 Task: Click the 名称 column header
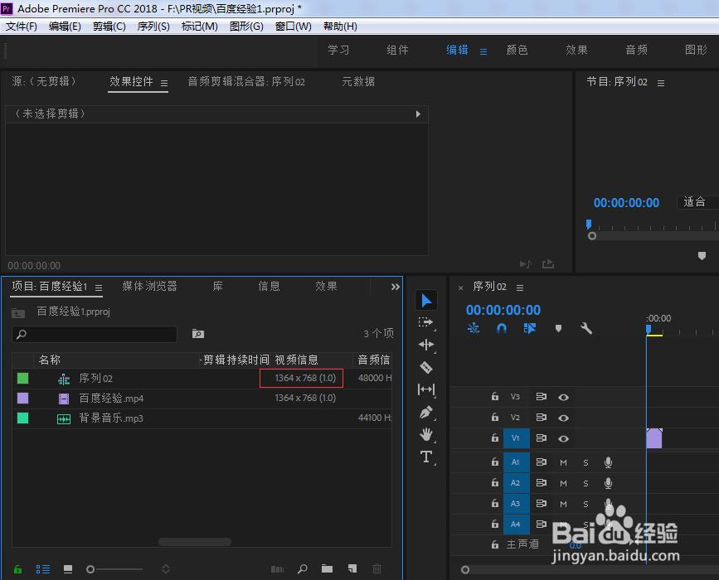50,360
